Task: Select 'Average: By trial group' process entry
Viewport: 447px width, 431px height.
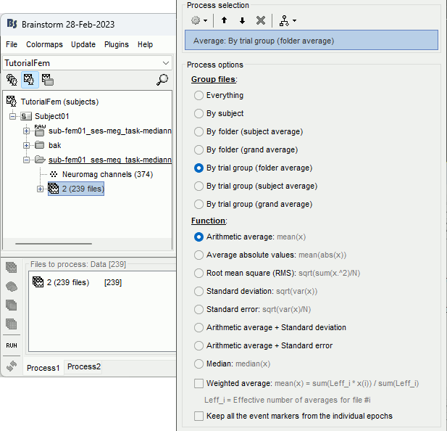Action: pos(312,41)
